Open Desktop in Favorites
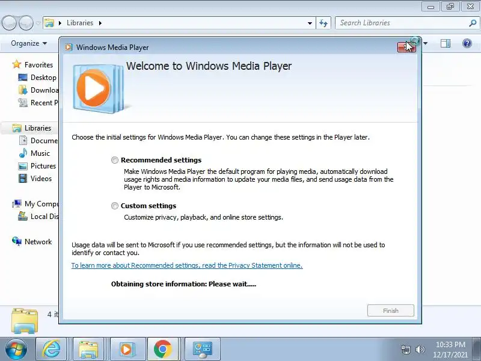The height and width of the screenshot is (361, 481). (43, 78)
